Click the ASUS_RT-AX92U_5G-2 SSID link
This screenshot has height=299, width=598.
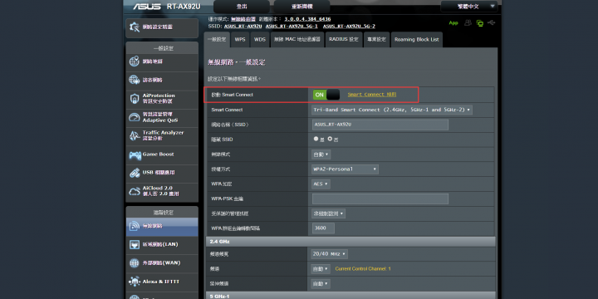point(349,27)
